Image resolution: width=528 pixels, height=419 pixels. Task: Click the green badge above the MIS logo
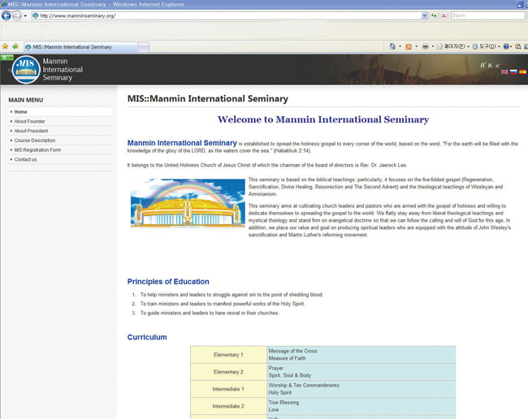6,57
